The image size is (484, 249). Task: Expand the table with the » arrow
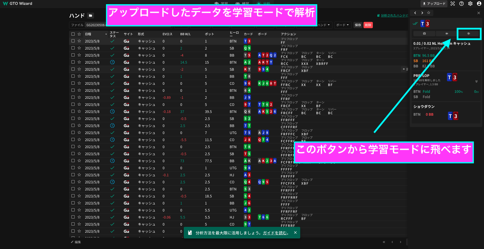404,69
